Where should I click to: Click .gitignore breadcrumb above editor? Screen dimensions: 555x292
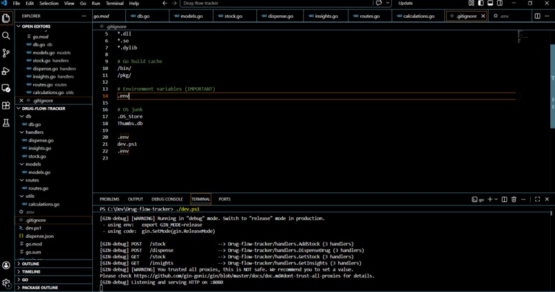116,27
